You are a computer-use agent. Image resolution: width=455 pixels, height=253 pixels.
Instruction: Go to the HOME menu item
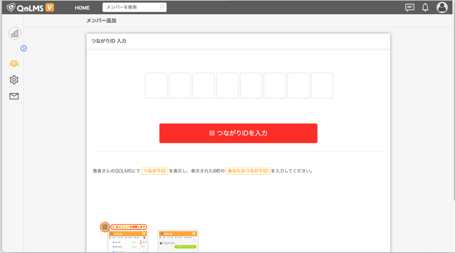click(82, 8)
